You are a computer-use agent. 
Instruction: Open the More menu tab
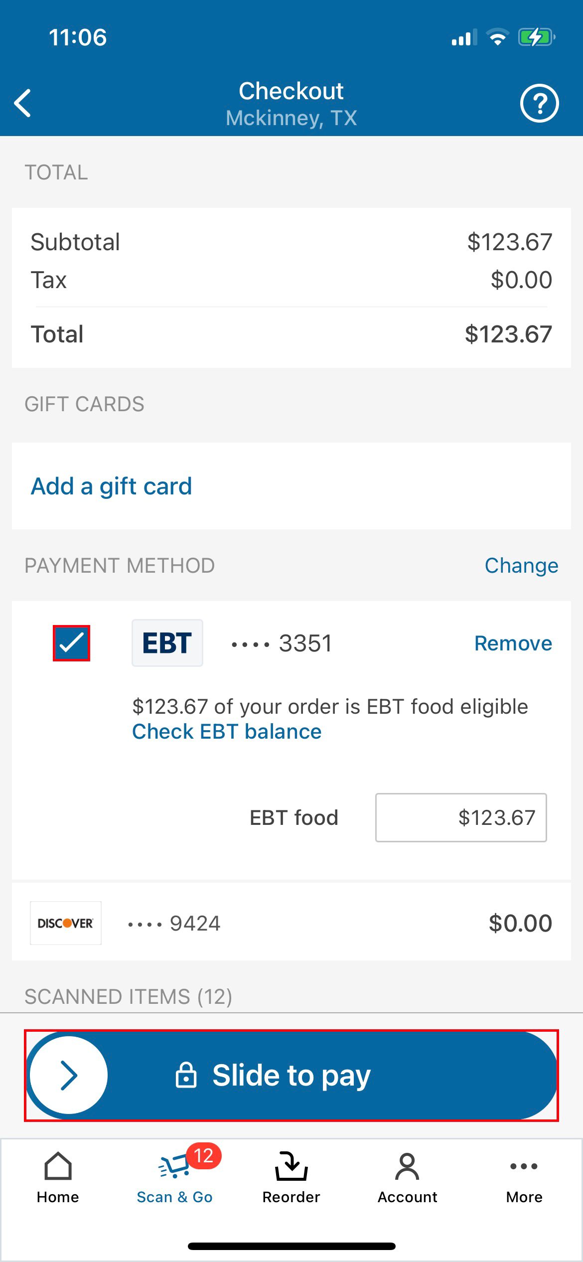click(x=524, y=1176)
